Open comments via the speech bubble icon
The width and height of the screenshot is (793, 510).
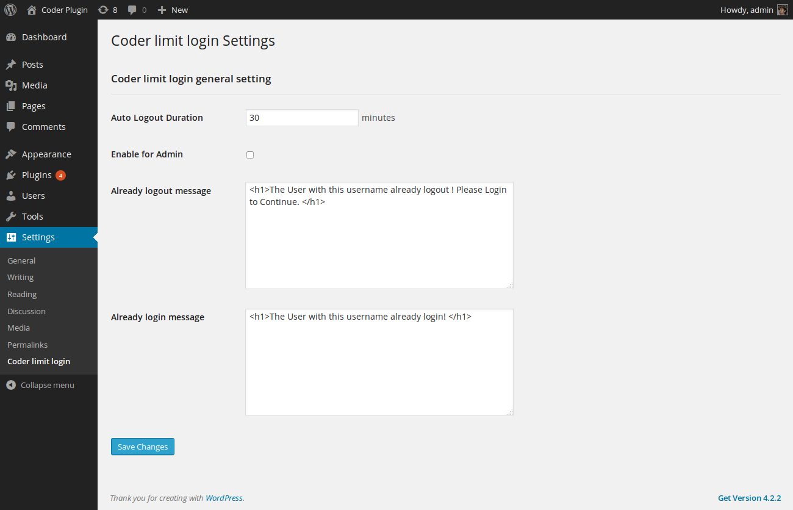tap(132, 10)
